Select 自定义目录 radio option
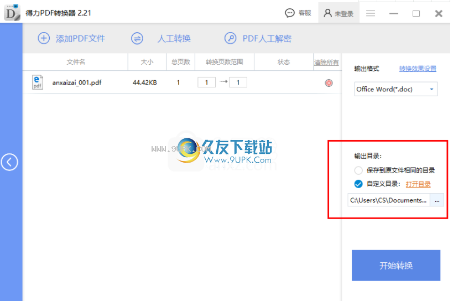Image resolution: width=453 pixels, height=301 pixels. 358,184
